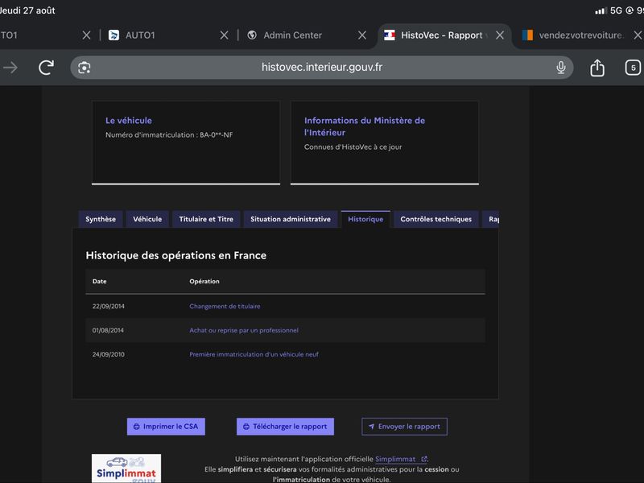Open the camera search icon in address bar
The width and height of the screenshot is (644, 483).
click(x=85, y=68)
